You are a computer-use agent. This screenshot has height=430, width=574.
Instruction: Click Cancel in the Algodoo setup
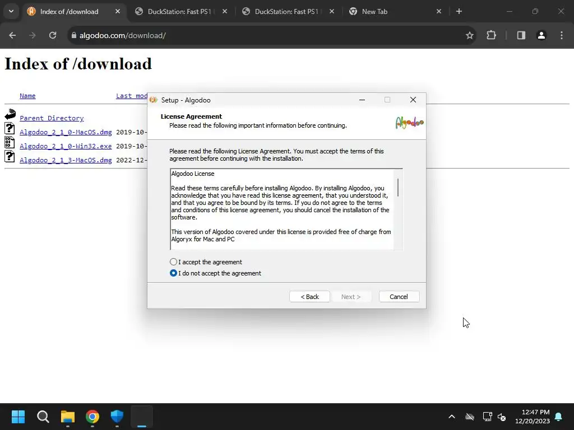click(399, 297)
